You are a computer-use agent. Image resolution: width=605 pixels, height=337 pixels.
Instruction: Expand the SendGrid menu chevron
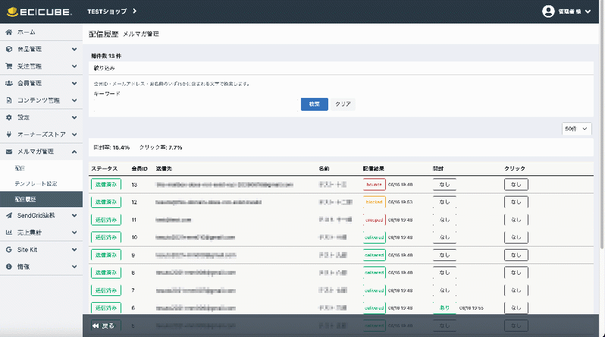coord(74,216)
